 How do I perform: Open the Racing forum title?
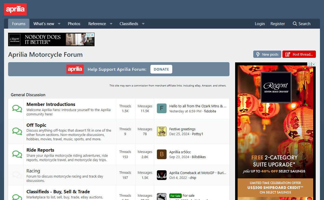click(33, 171)
